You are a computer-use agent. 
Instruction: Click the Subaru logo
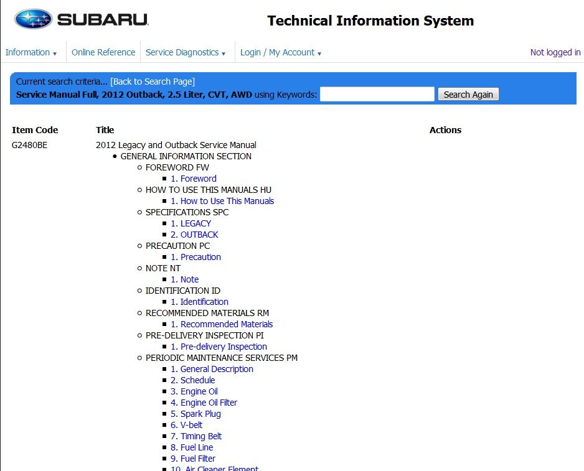(81, 19)
